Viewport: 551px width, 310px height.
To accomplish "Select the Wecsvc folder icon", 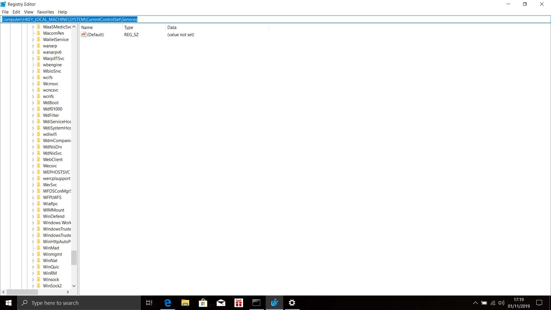I will pos(39,166).
